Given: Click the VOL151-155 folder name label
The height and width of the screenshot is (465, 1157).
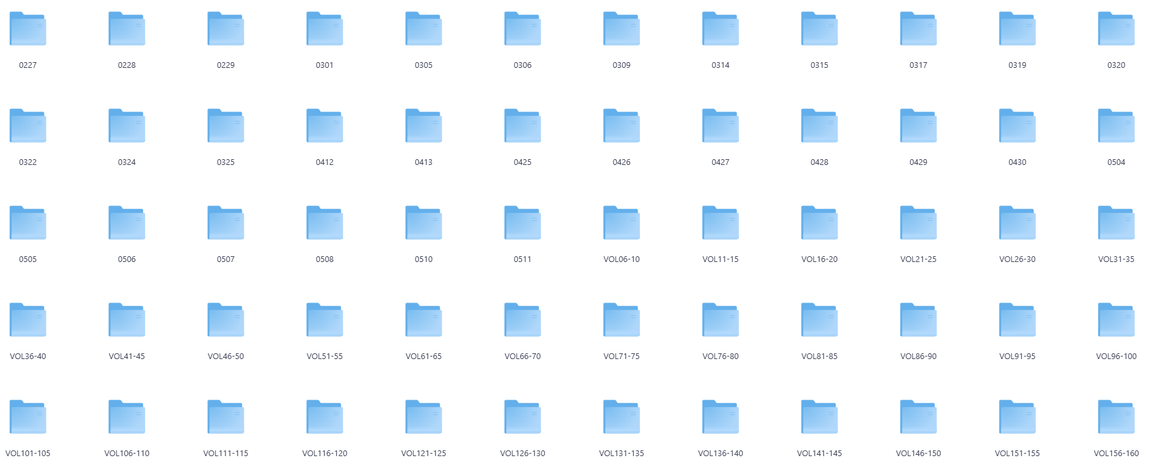Looking at the screenshot, I should (x=1017, y=454).
